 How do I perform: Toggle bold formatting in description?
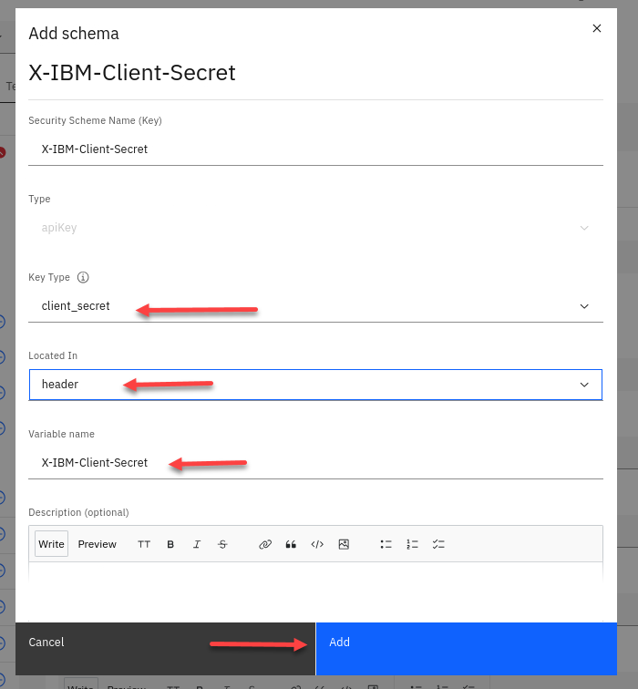pos(170,544)
